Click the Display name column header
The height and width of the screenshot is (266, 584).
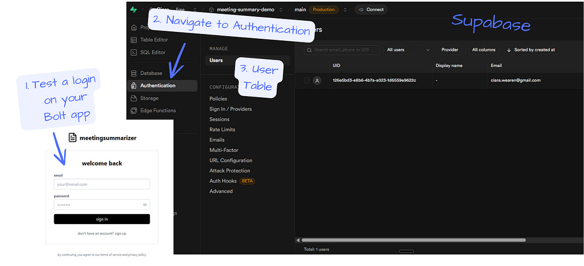(449, 65)
